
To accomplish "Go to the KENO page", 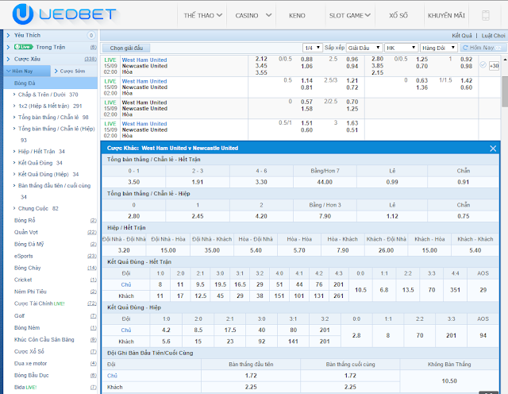I will click(297, 15).
